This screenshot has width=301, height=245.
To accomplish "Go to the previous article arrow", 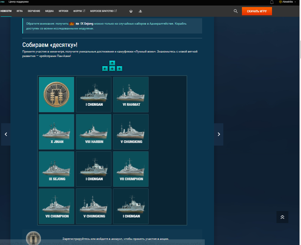I will [6, 134].
